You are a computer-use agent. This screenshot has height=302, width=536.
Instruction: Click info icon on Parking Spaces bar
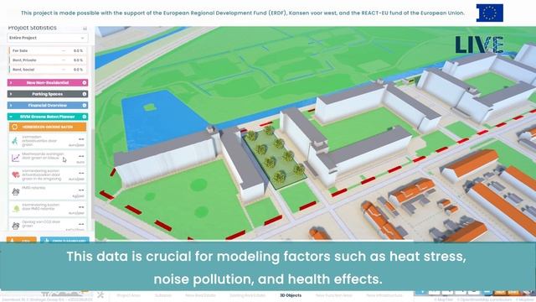tap(84, 94)
